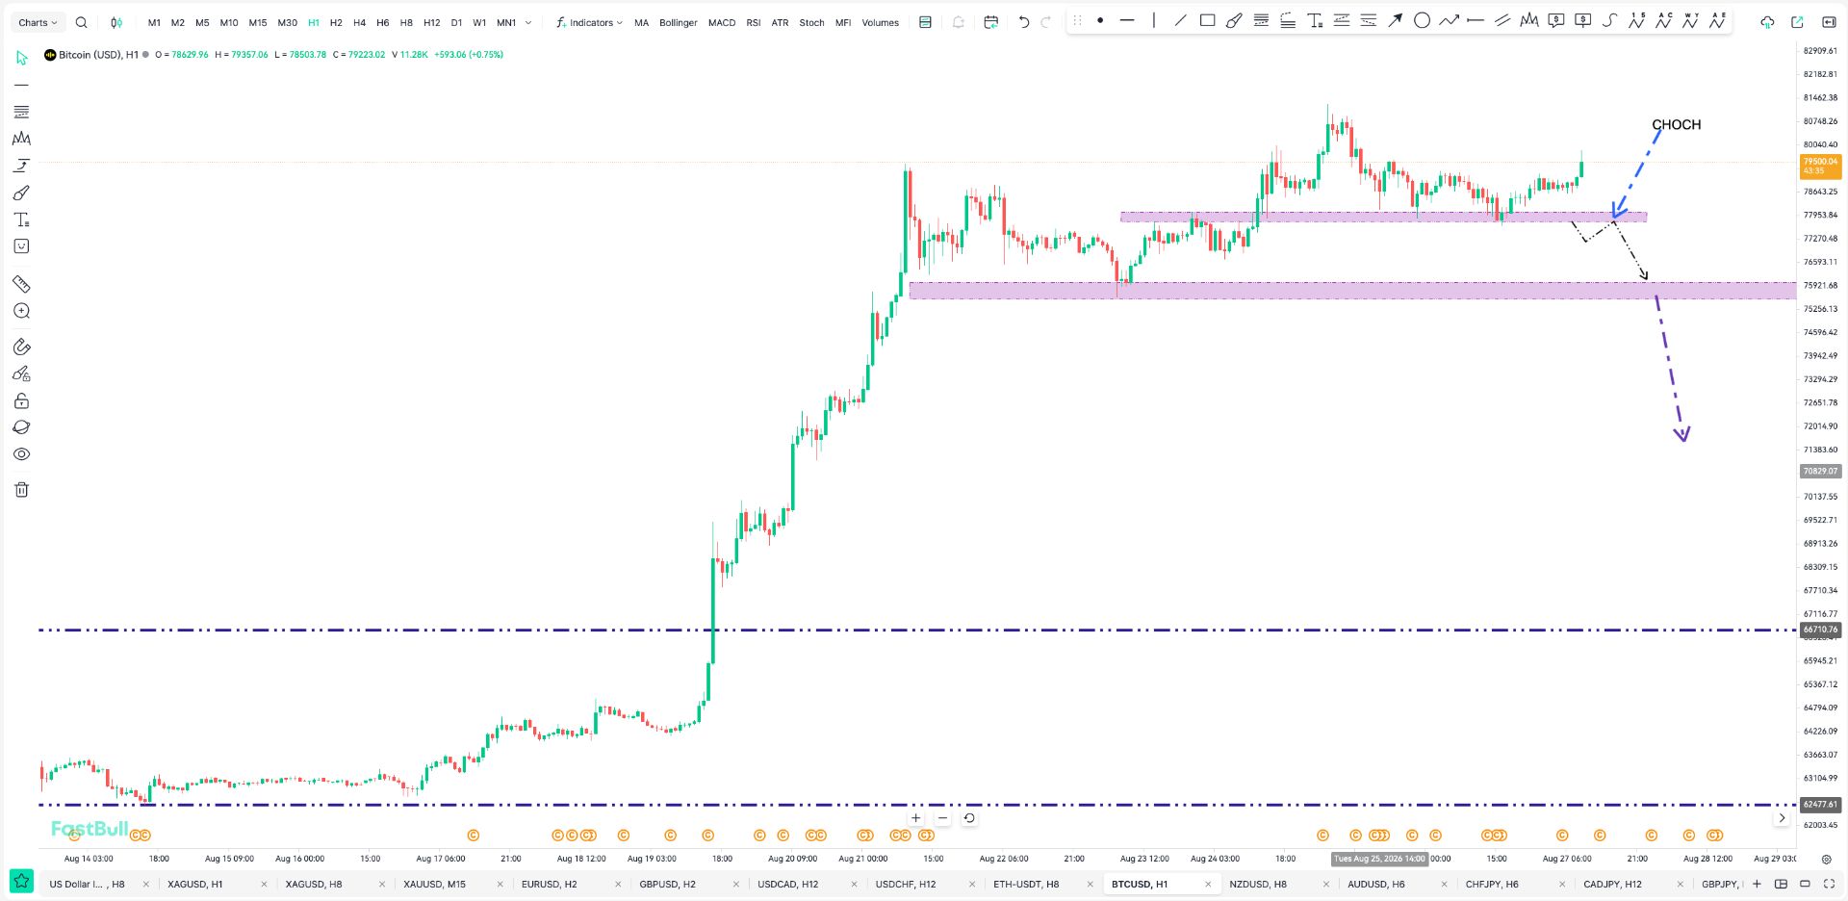The height and width of the screenshot is (901, 1848).
Task: Toggle MA indicator on chart
Action: pos(642,23)
